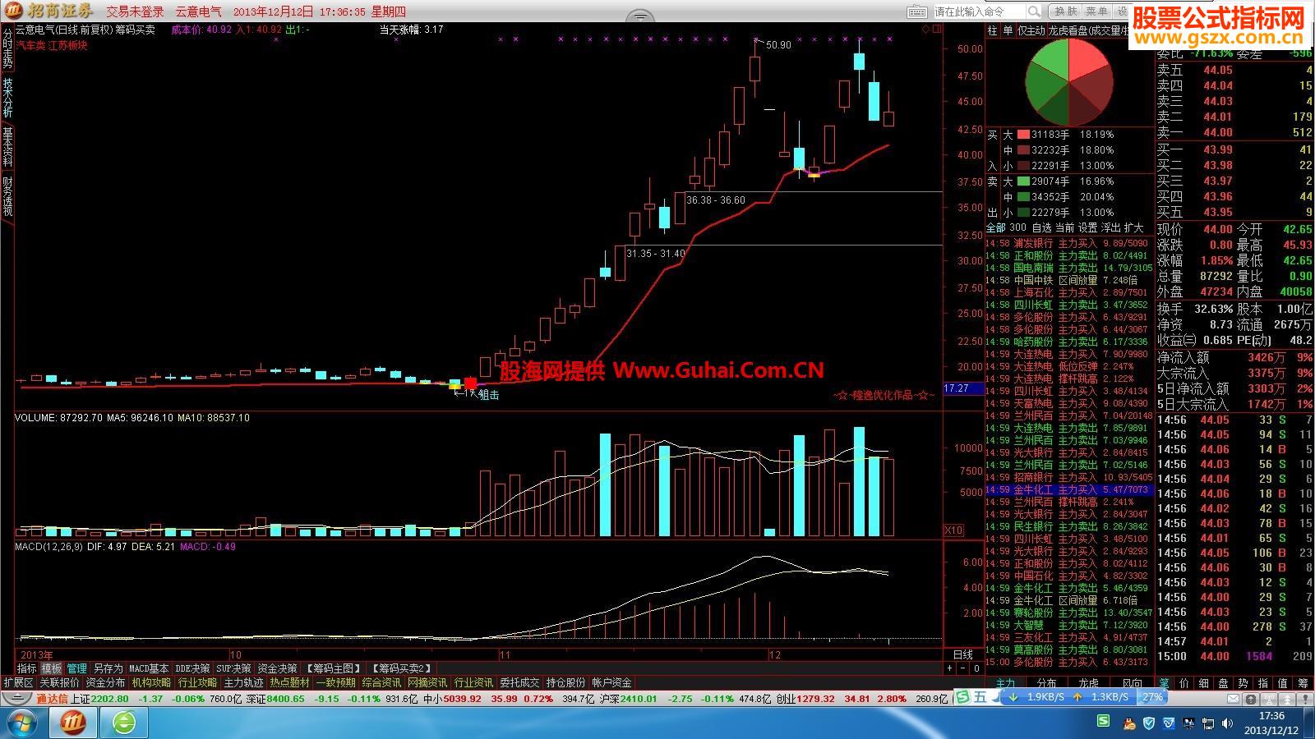Click 扩大 to enlarge monitor list

pos(1133,227)
